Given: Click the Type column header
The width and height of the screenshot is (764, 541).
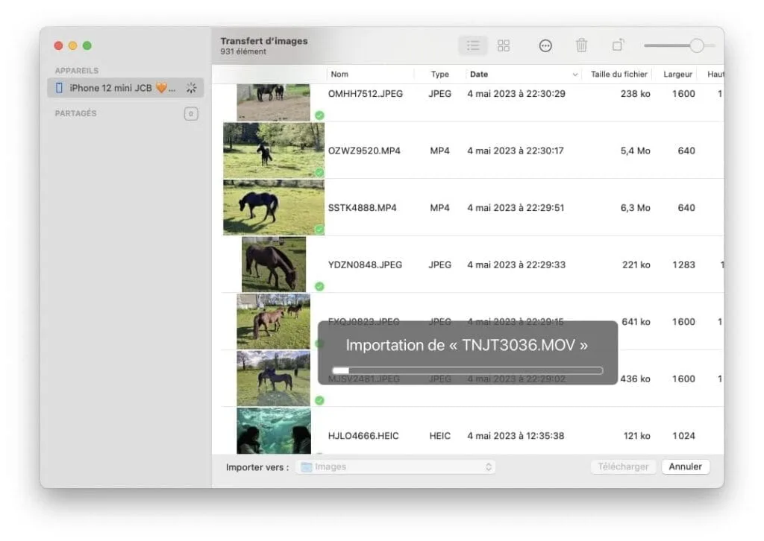Looking at the screenshot, I should 439,74.
